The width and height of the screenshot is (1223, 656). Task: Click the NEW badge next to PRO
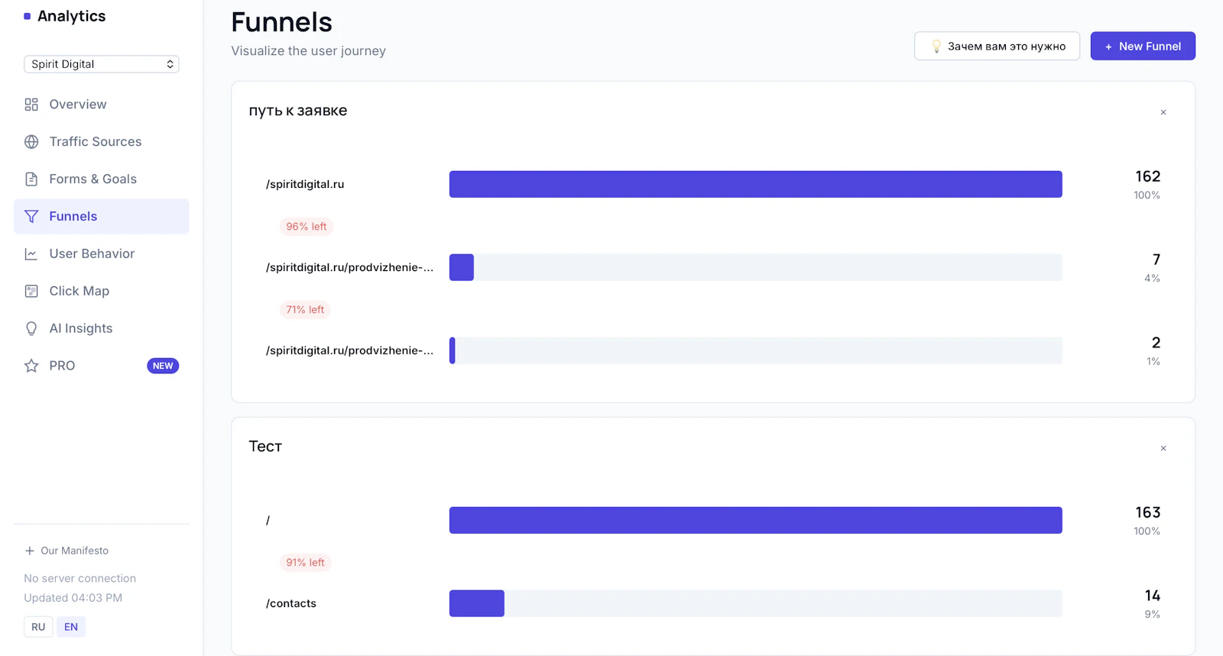pos(163,366)
